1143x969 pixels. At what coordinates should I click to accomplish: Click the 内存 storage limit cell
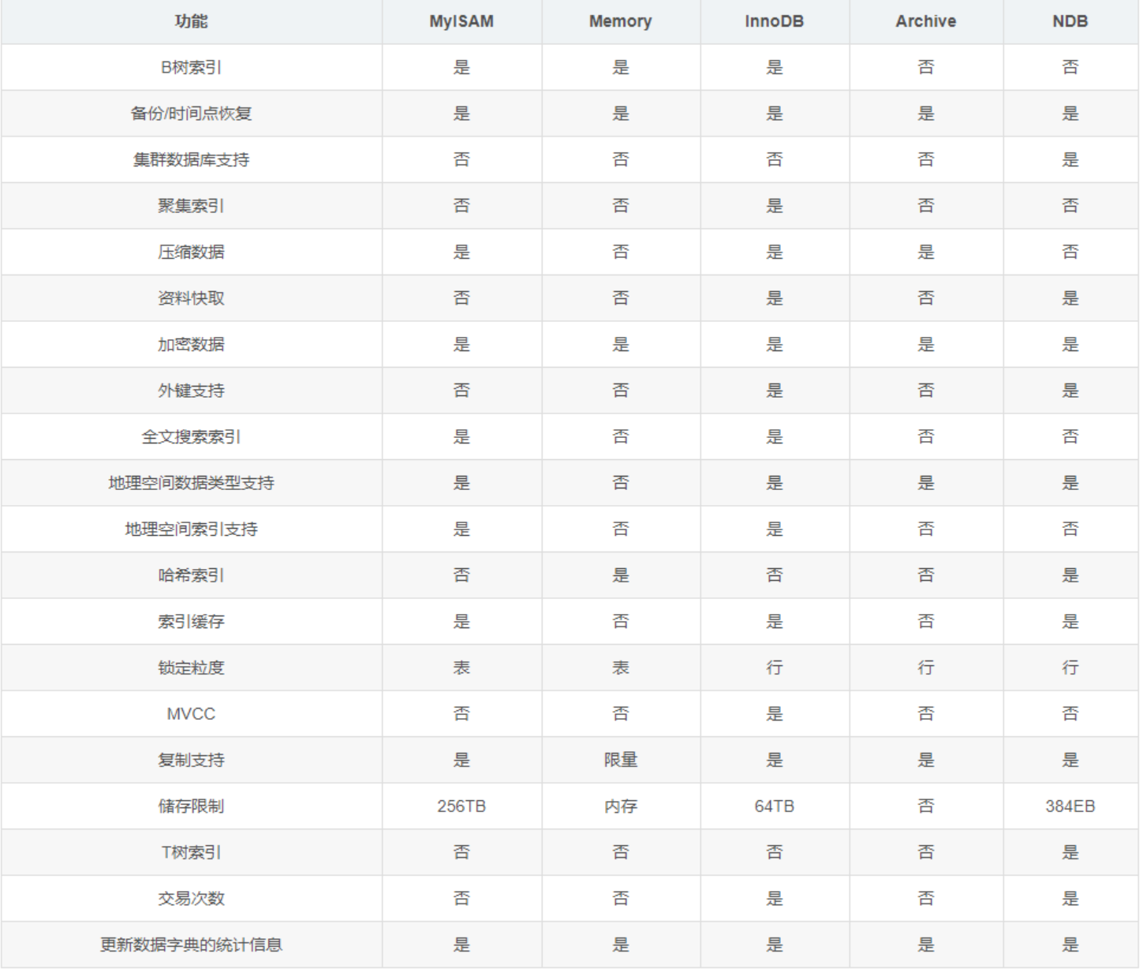click(620, 806)
